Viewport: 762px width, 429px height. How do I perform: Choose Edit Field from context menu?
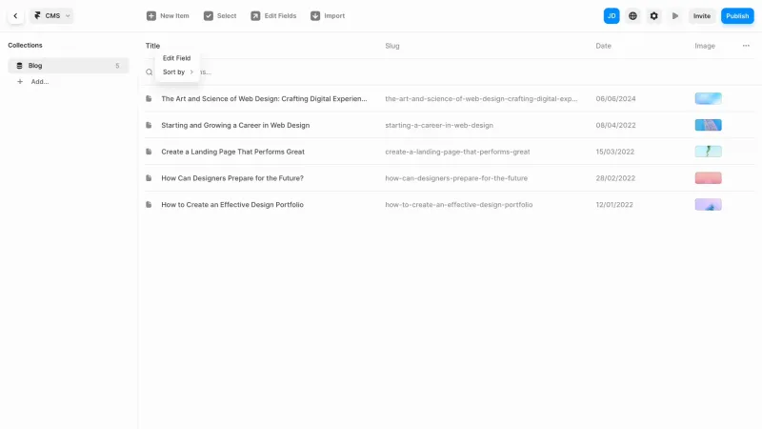[176, 58]
